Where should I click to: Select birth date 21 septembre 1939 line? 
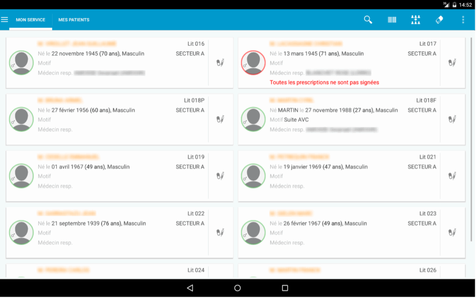tap(92, 223)
